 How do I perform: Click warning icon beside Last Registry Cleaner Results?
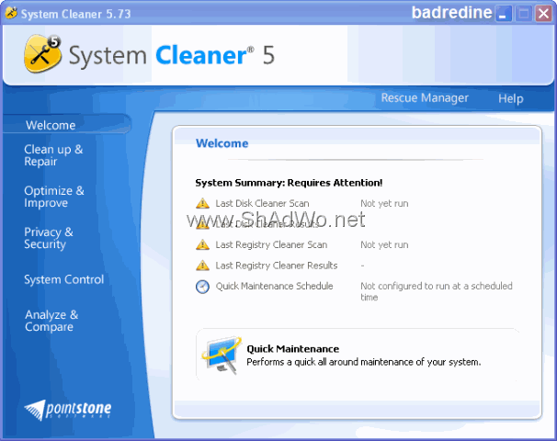click(x=202, y=266)
